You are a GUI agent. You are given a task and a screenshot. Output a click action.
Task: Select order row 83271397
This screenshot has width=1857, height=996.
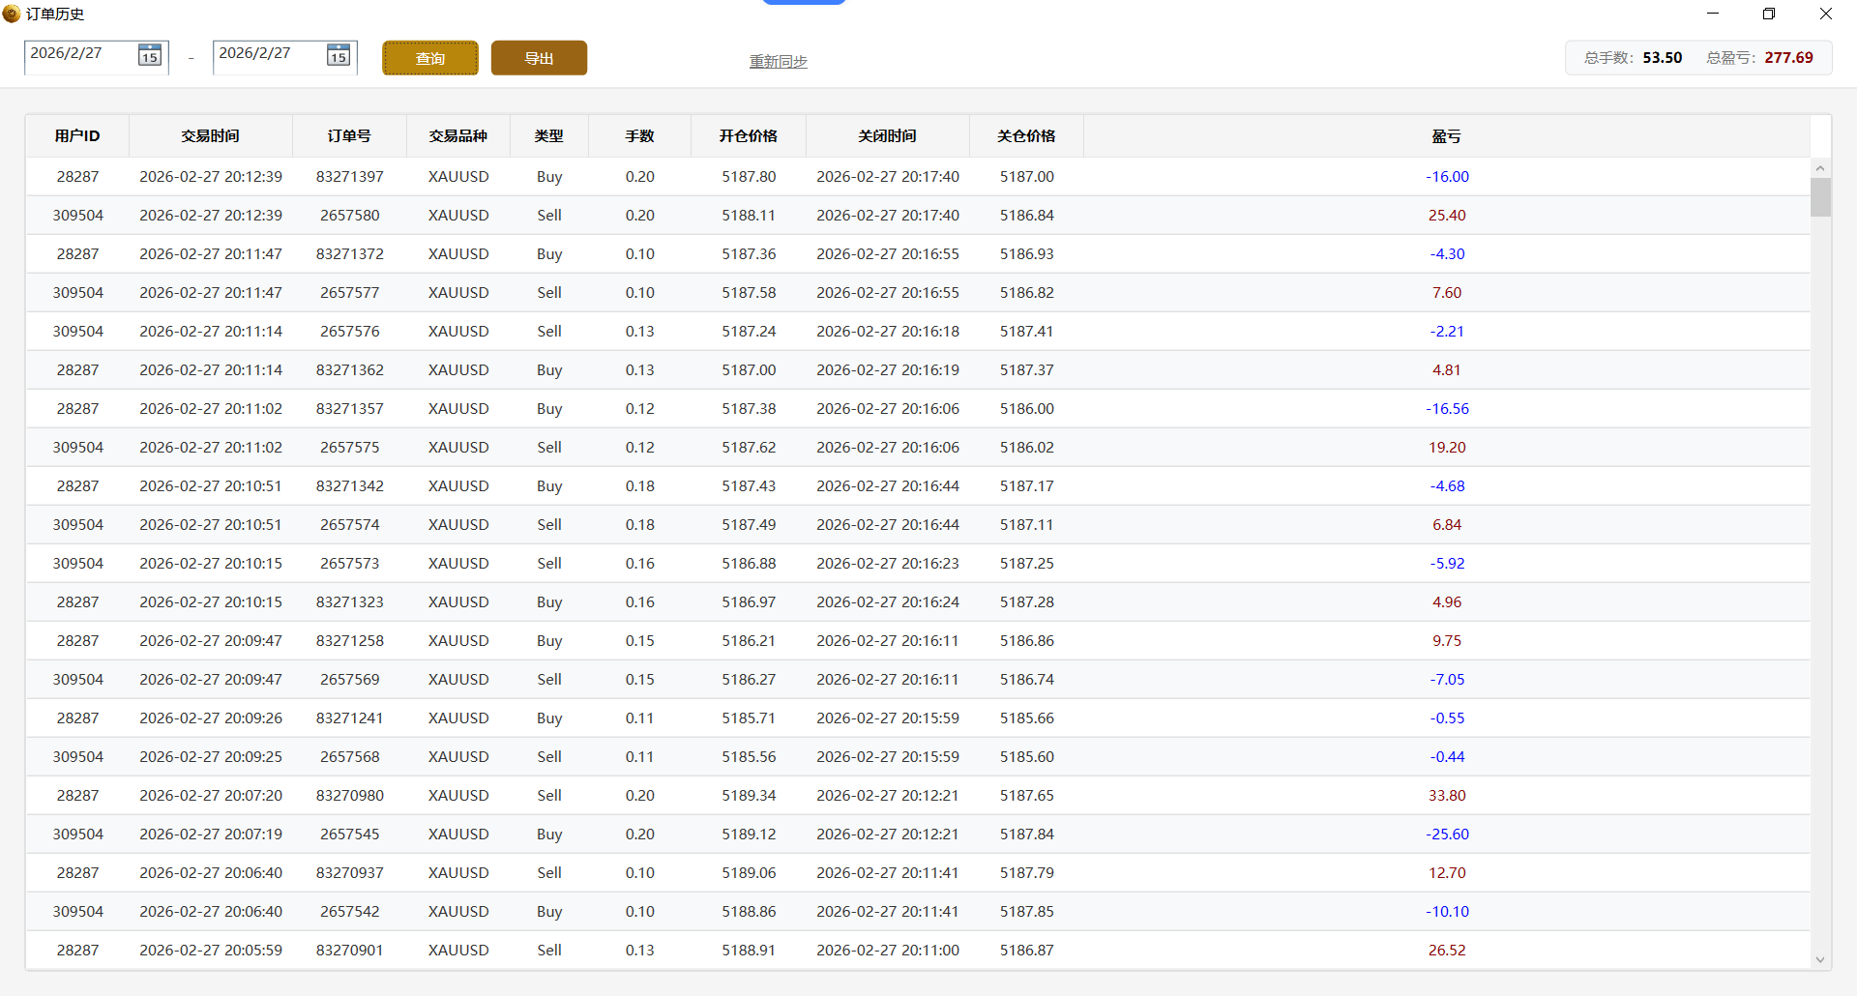(x=349, y=177)
